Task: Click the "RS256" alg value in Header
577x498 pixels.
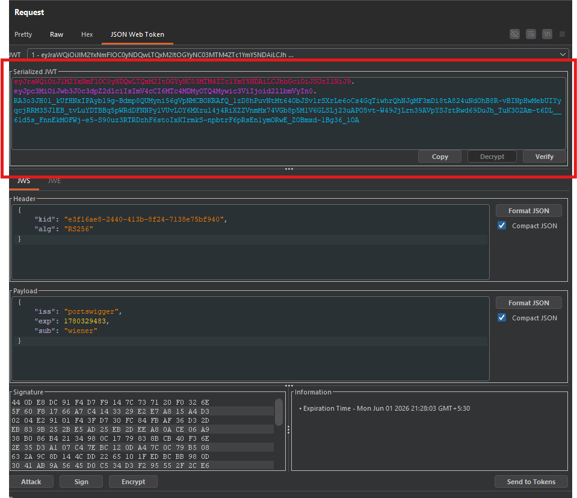Action: [78, 229]
